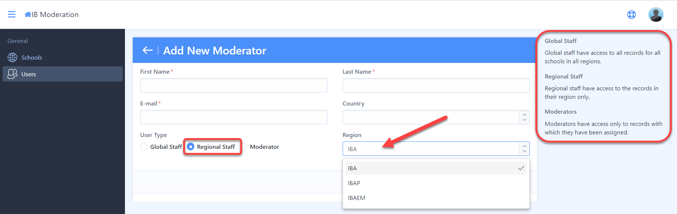Click the home icon beside IB Moderation
677x214 pixels.
tap(28, 14)
